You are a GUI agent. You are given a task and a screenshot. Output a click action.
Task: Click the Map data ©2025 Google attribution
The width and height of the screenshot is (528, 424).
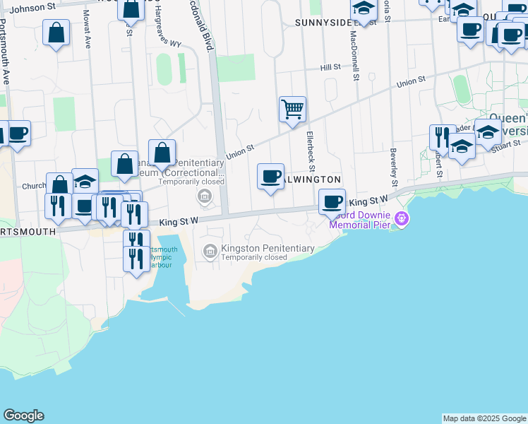(x=485, y=418)
